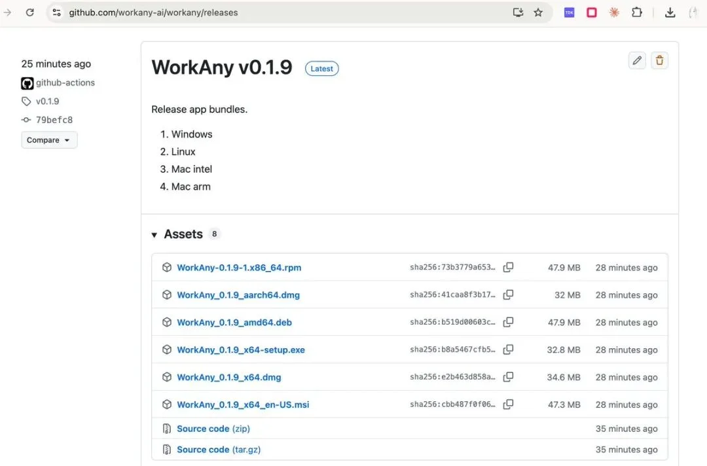Click the pencil edit release icon

637,61
